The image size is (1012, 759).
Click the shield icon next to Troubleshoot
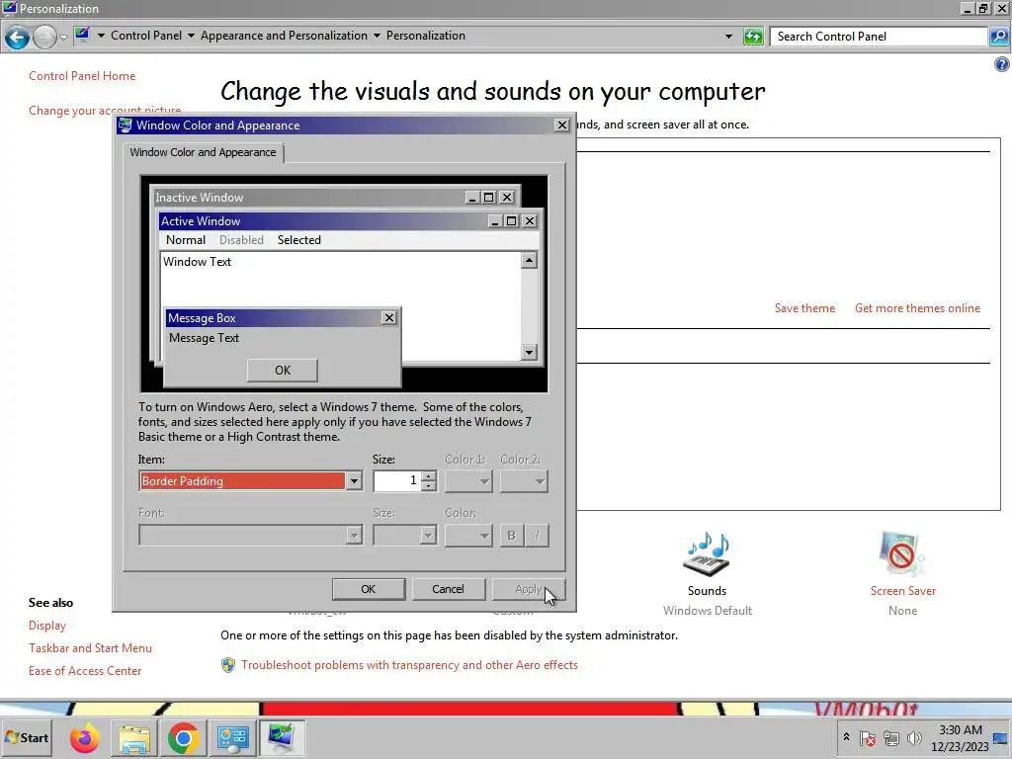coord(228,665)
